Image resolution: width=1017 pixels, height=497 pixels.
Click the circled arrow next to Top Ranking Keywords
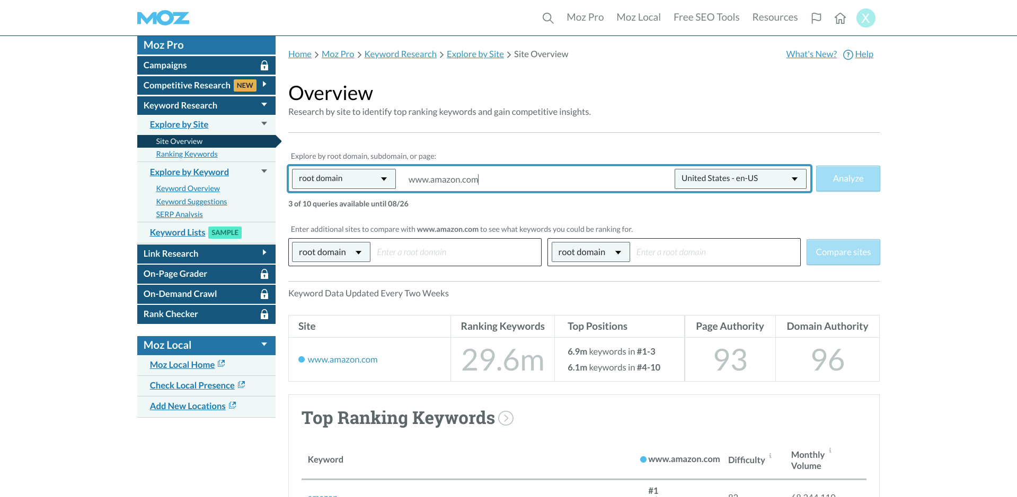[506, 418]
